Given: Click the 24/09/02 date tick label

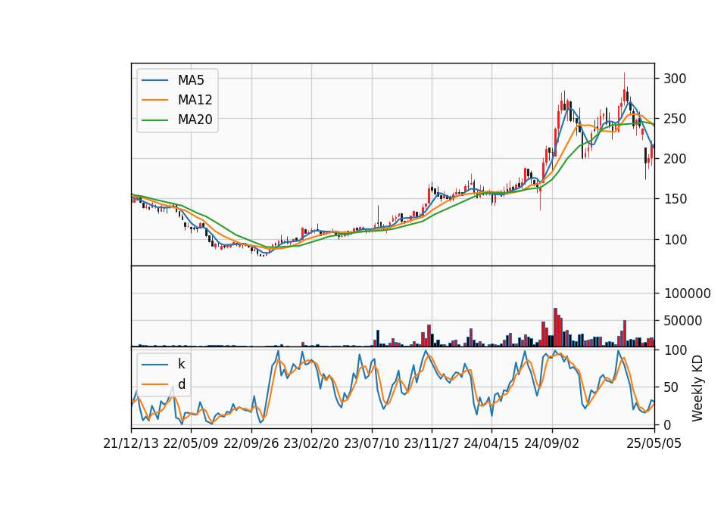Looking at the screenshot, I should pos(552,443).
